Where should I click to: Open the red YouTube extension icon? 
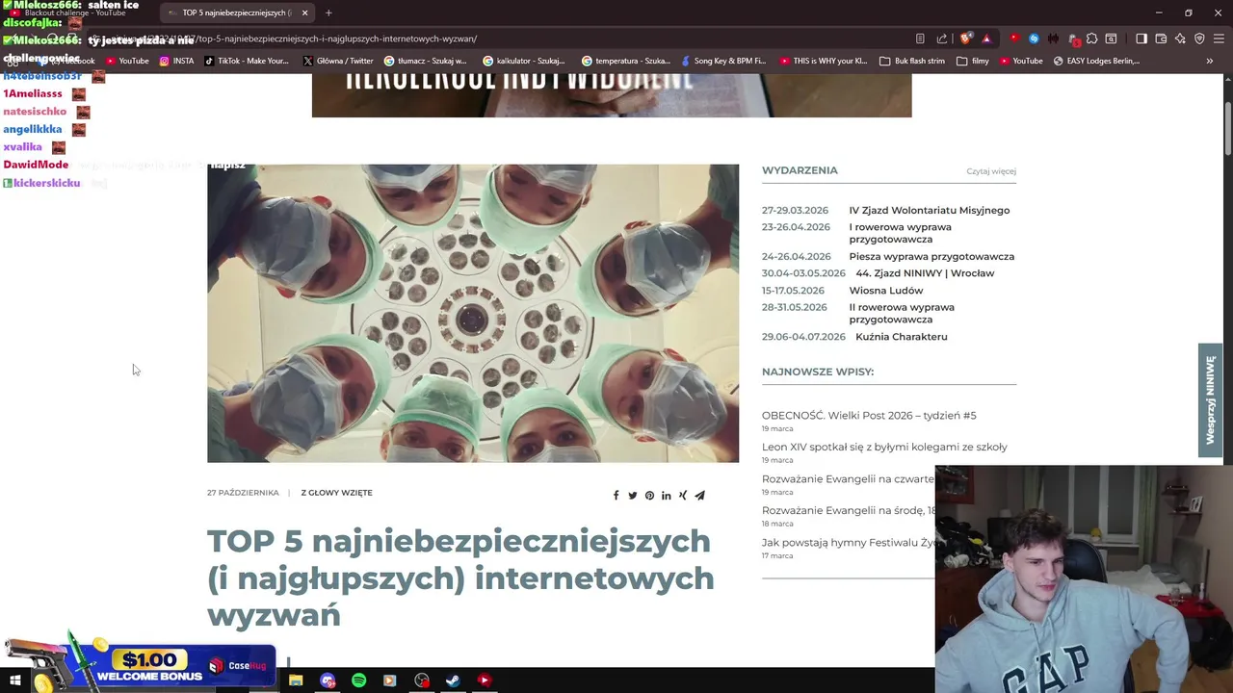(x=1014, y=38)
